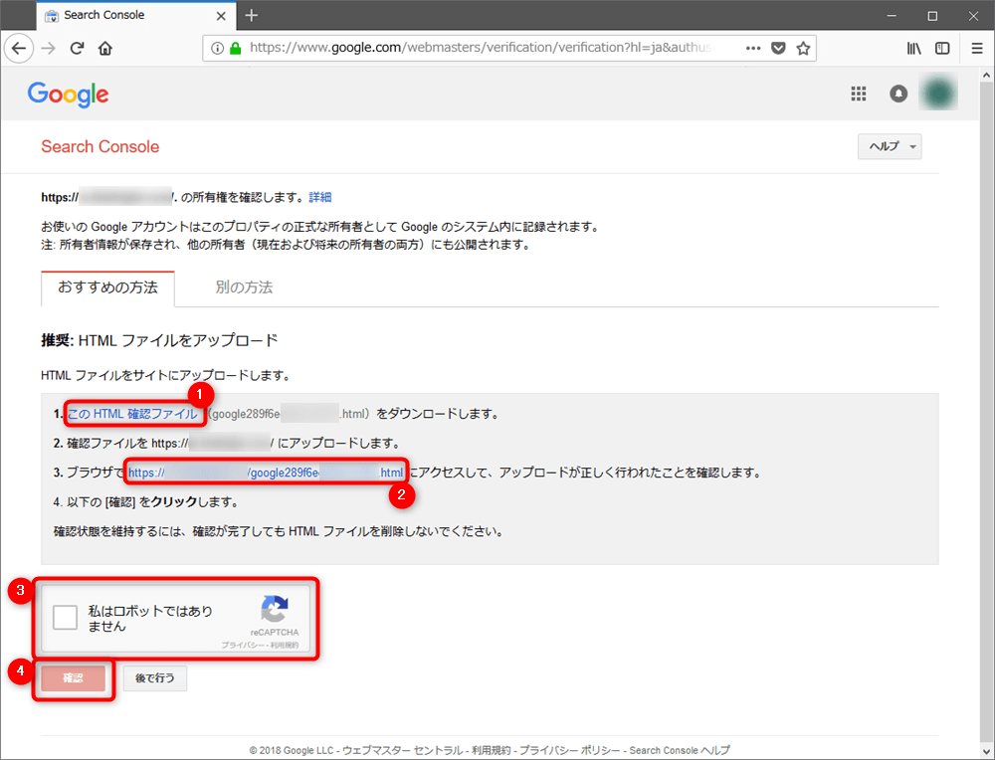Switch to the 別の方法 tab
The height and width of the screenshot is (760, 995).
(x=244, y=287)
